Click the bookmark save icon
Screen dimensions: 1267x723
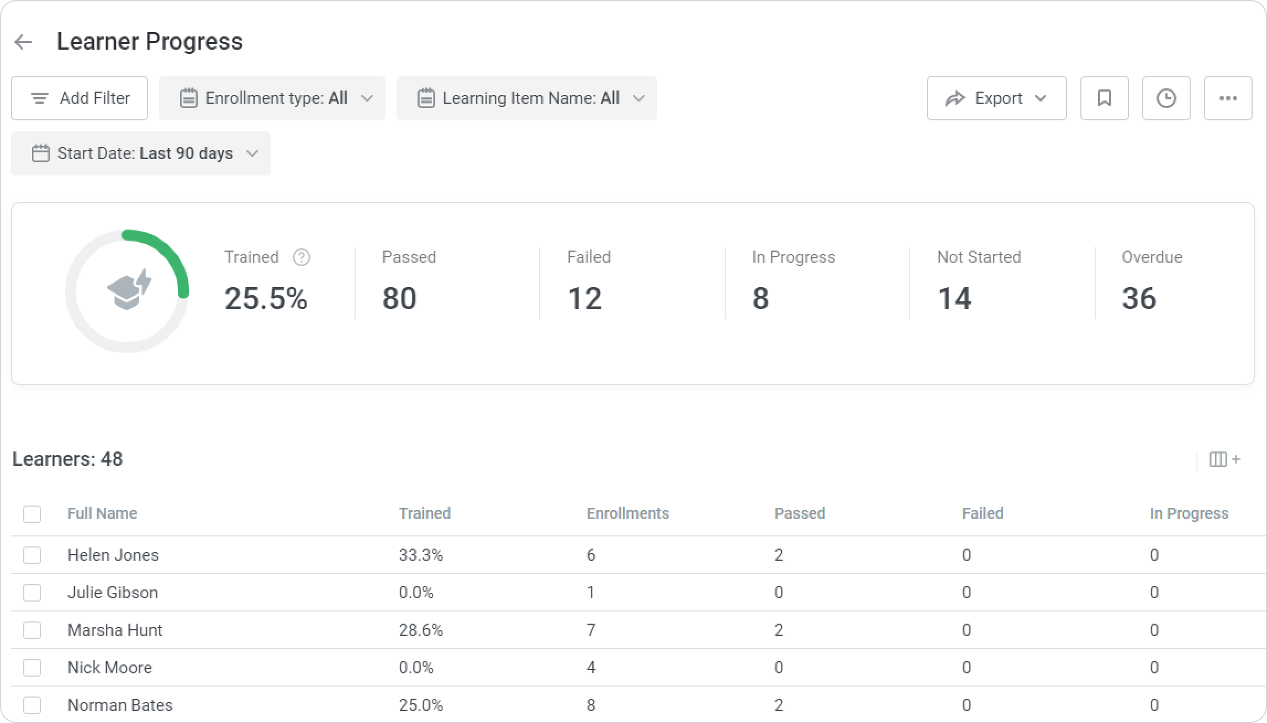tap(1104, 98)
